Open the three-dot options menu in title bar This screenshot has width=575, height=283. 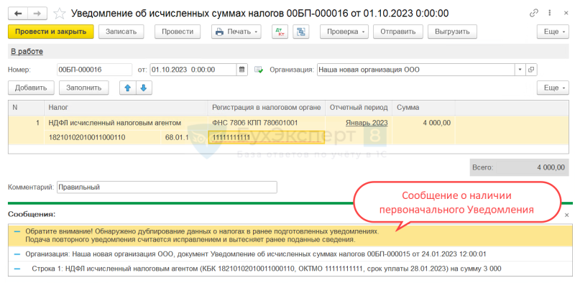pos(550,13)
